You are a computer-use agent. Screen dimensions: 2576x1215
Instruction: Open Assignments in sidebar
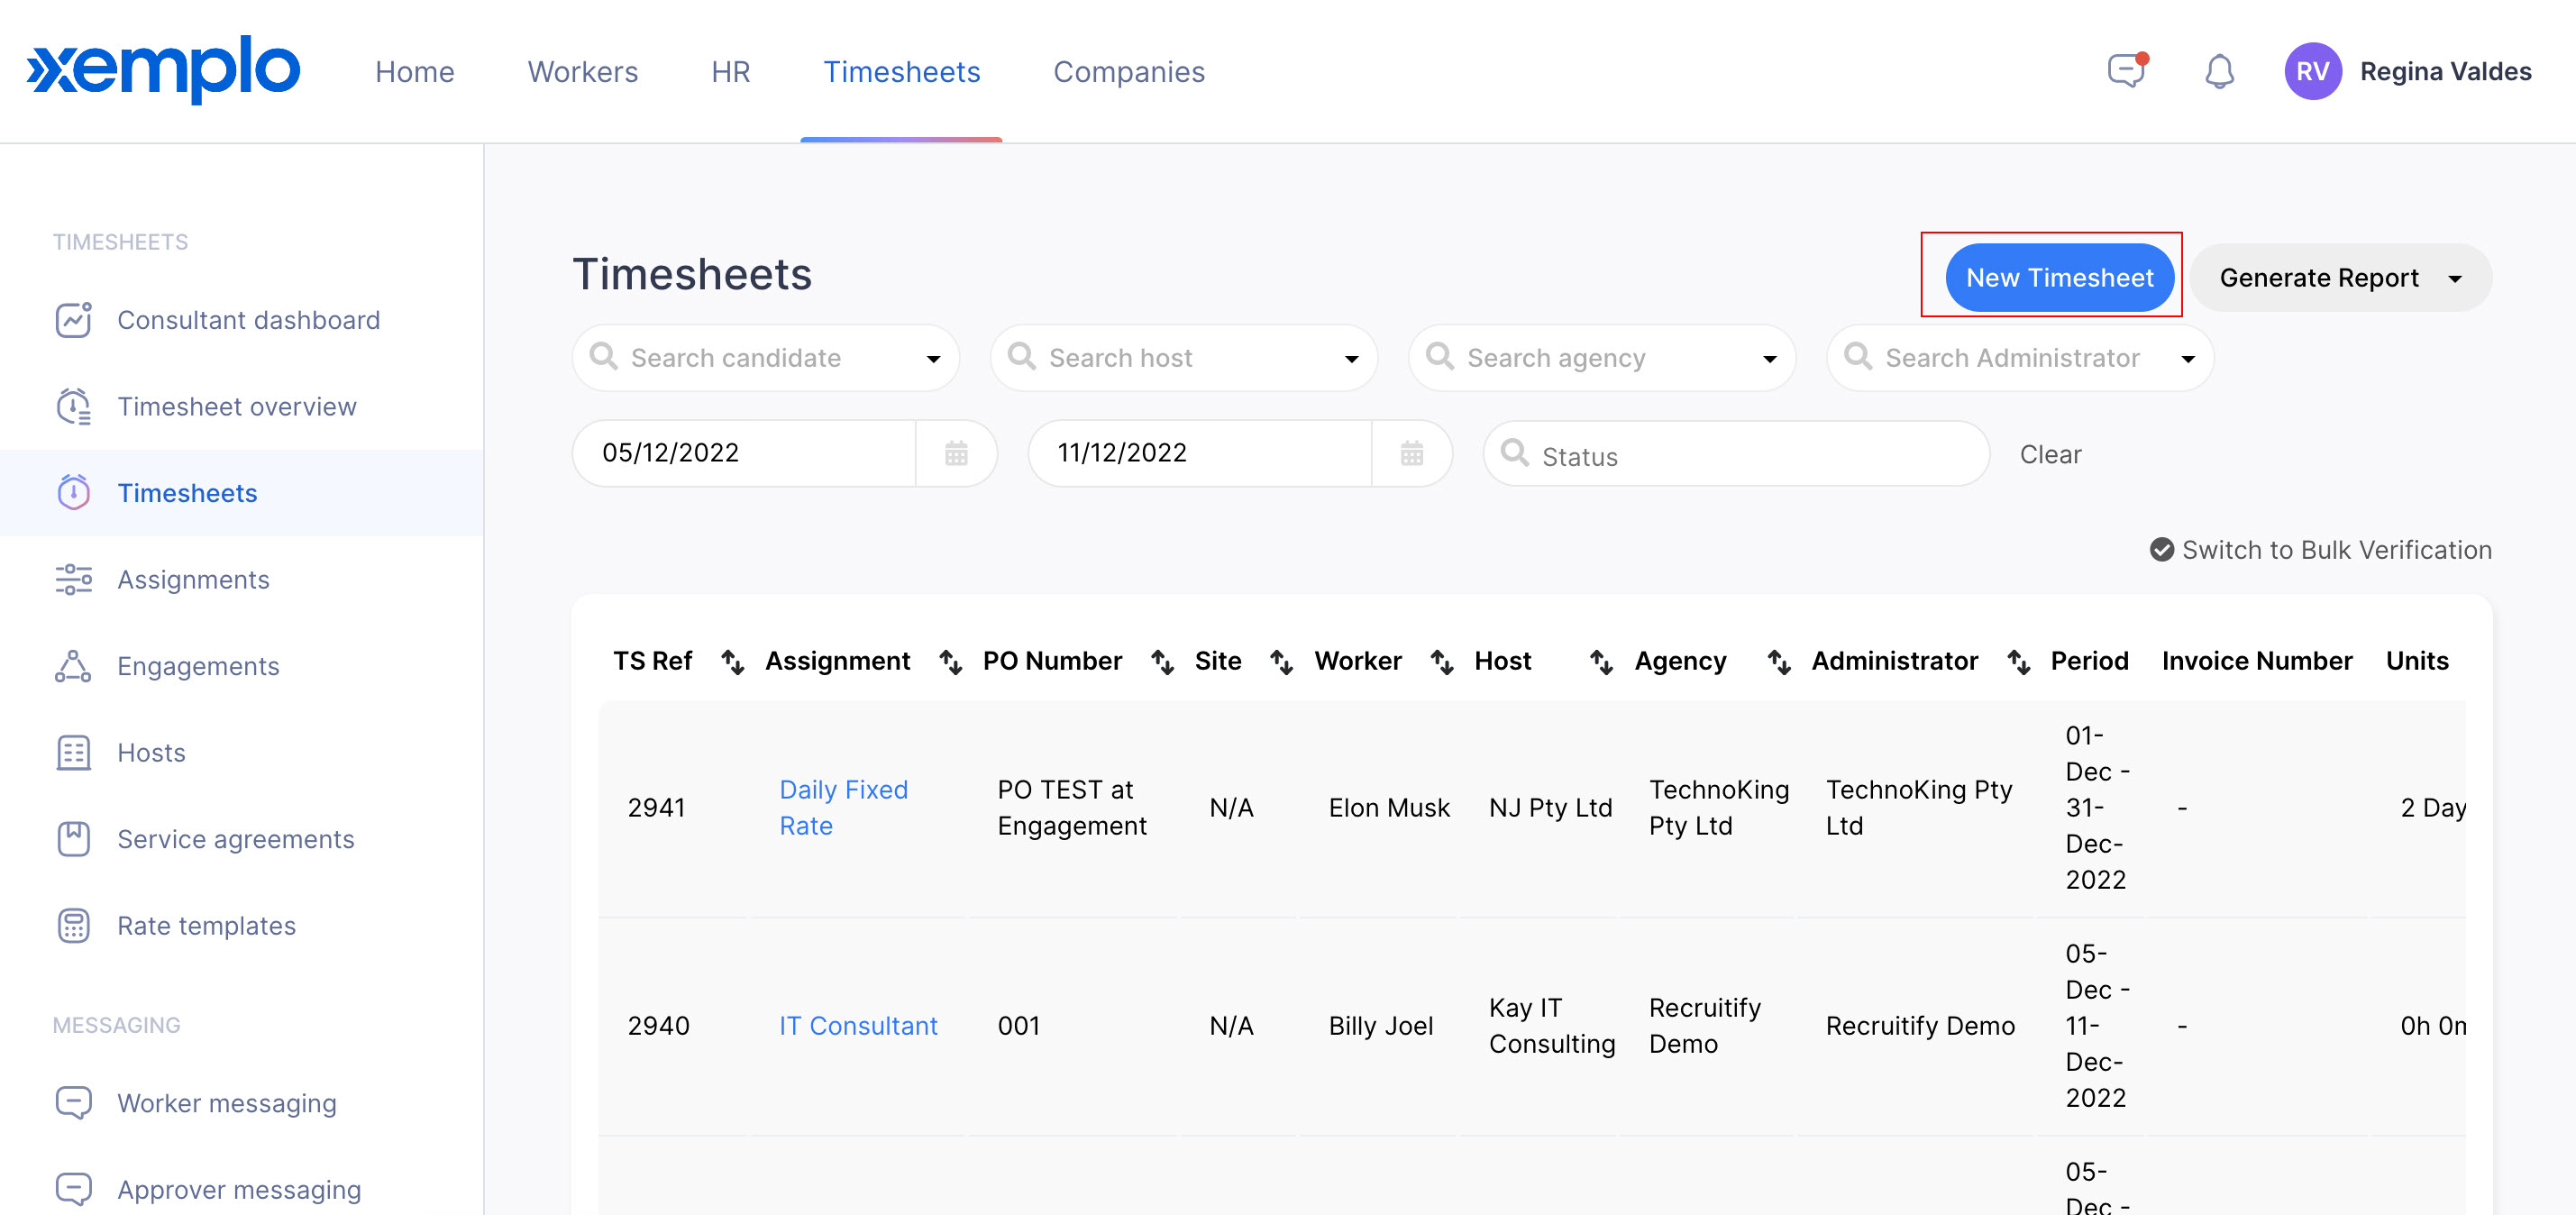pyautogui.click(x=193, y=580)
